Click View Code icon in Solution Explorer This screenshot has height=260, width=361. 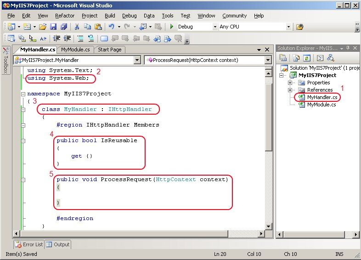pyautogui.click(x=320, y=58)
